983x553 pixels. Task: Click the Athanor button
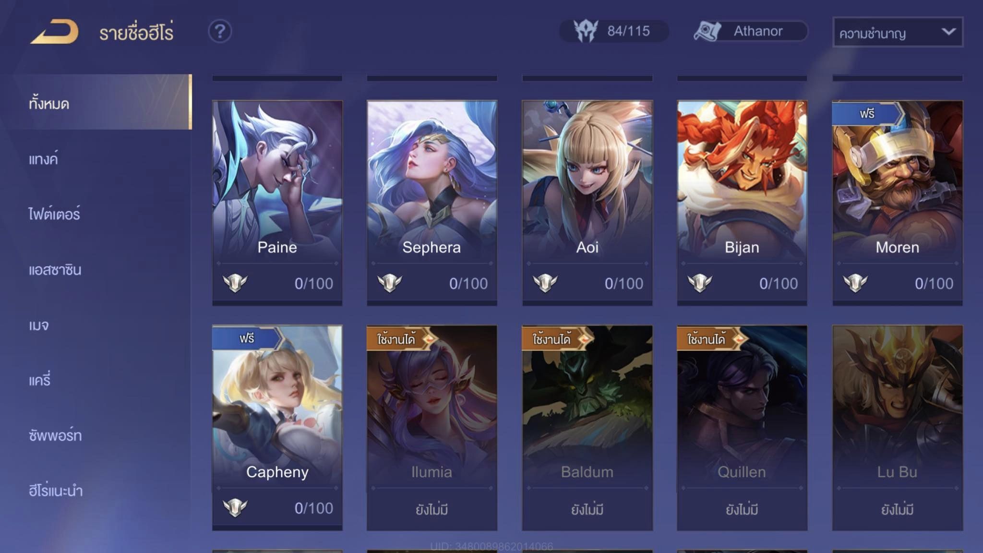751,31
